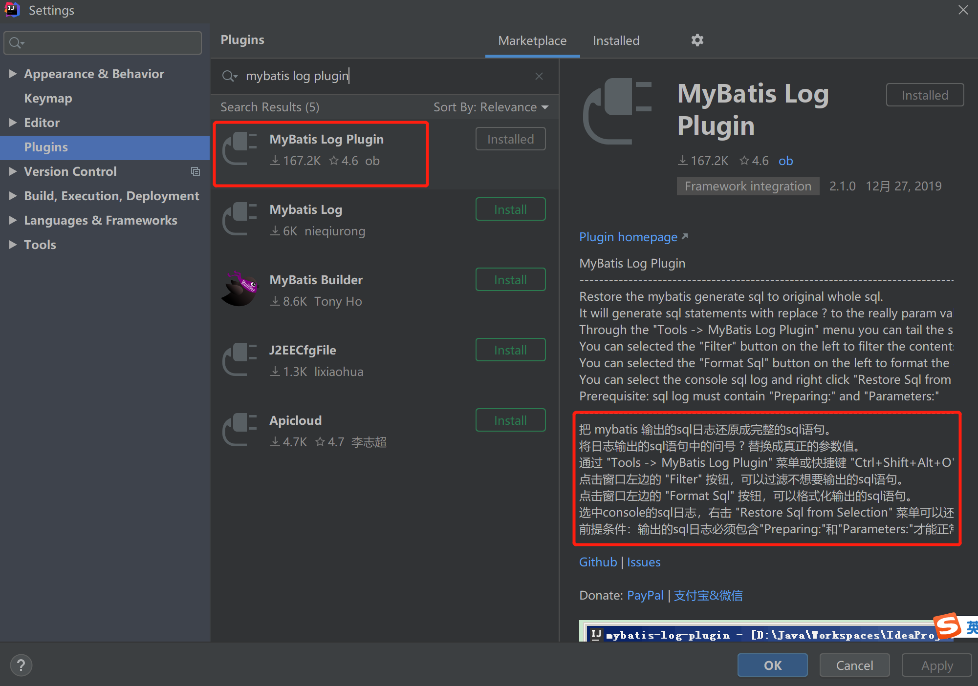Click the Mybatis Log plugin icon
Viewport: 978px width, 686px height.
pos(239,219)
